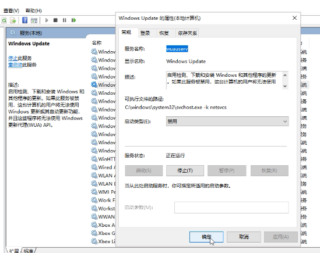The height and width of the screenshot is (253, 320).
Task: Select the Workst service row icon
Action: coord(94,208)
